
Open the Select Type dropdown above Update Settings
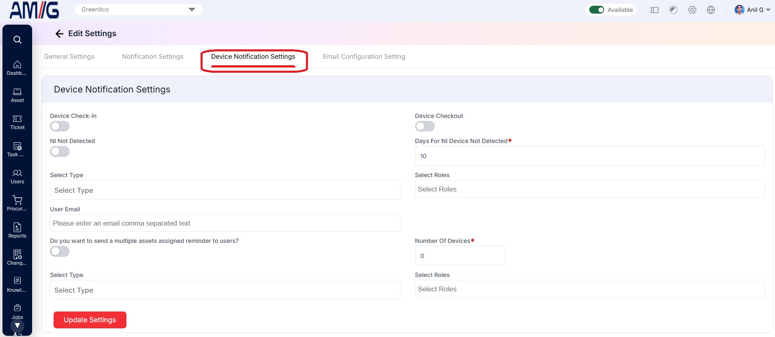pos(225,290)
